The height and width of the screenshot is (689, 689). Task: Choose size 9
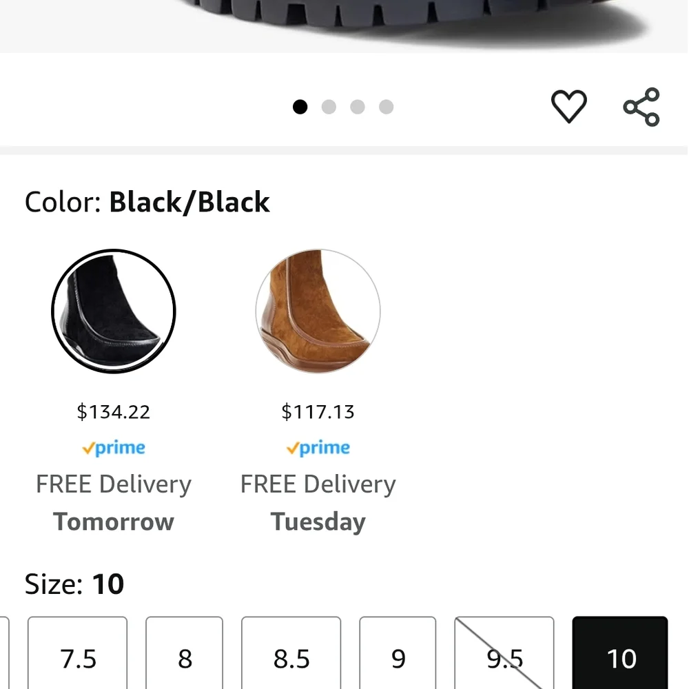pos(398,658)
